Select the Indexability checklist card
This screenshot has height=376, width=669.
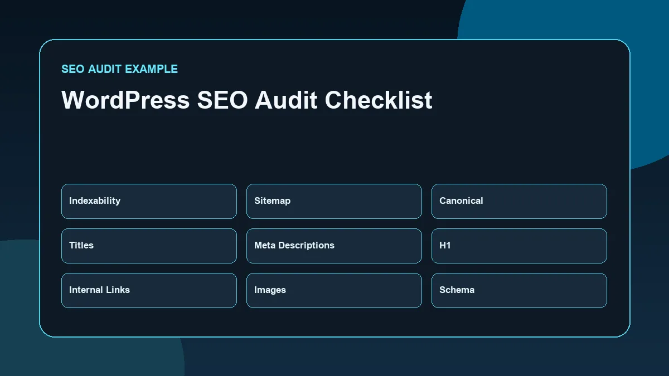click(x=149, y=201)
